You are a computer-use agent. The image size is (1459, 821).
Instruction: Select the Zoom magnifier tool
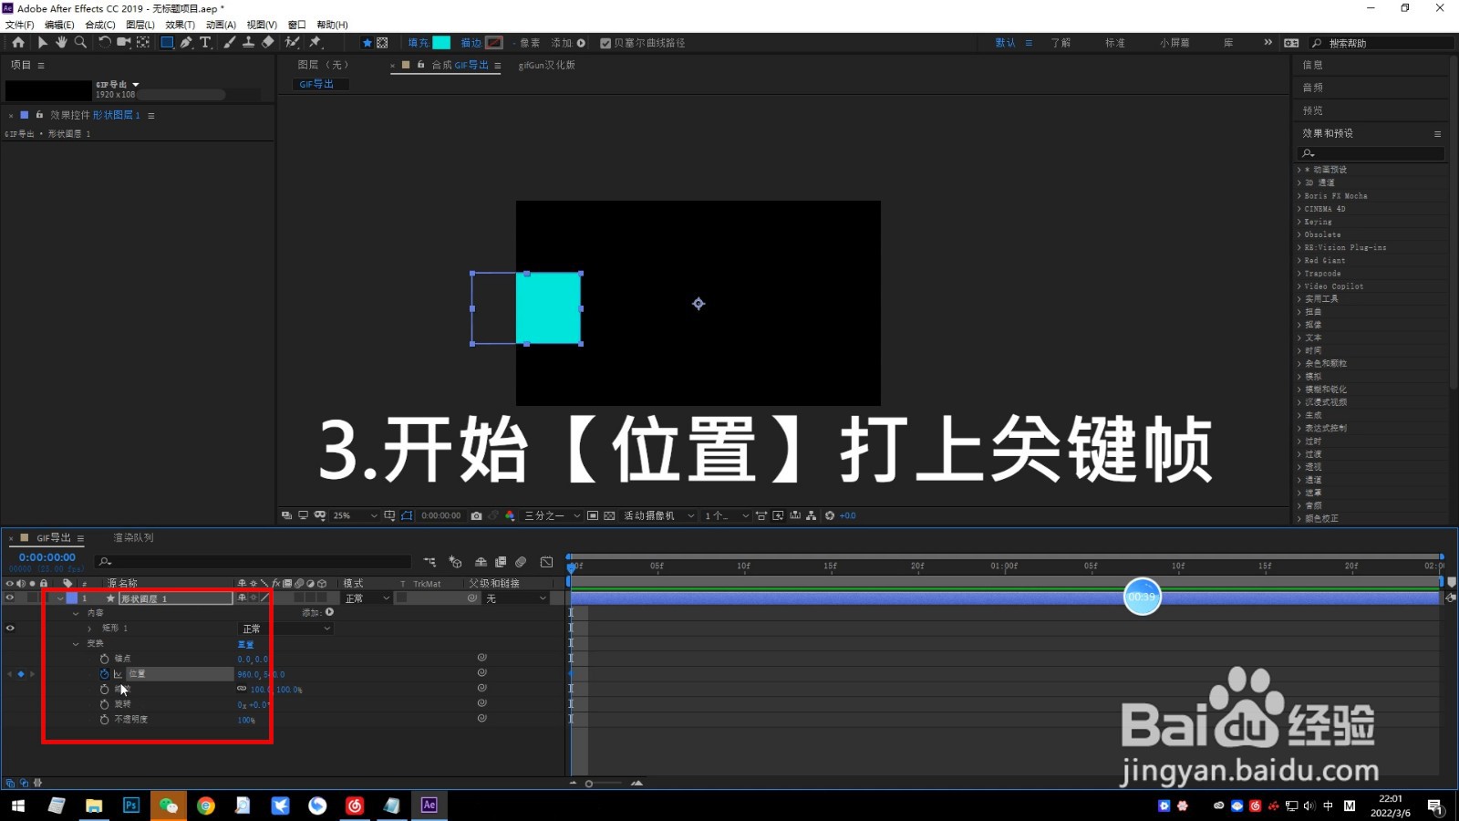pyautogui.click(x=80, y=42)
